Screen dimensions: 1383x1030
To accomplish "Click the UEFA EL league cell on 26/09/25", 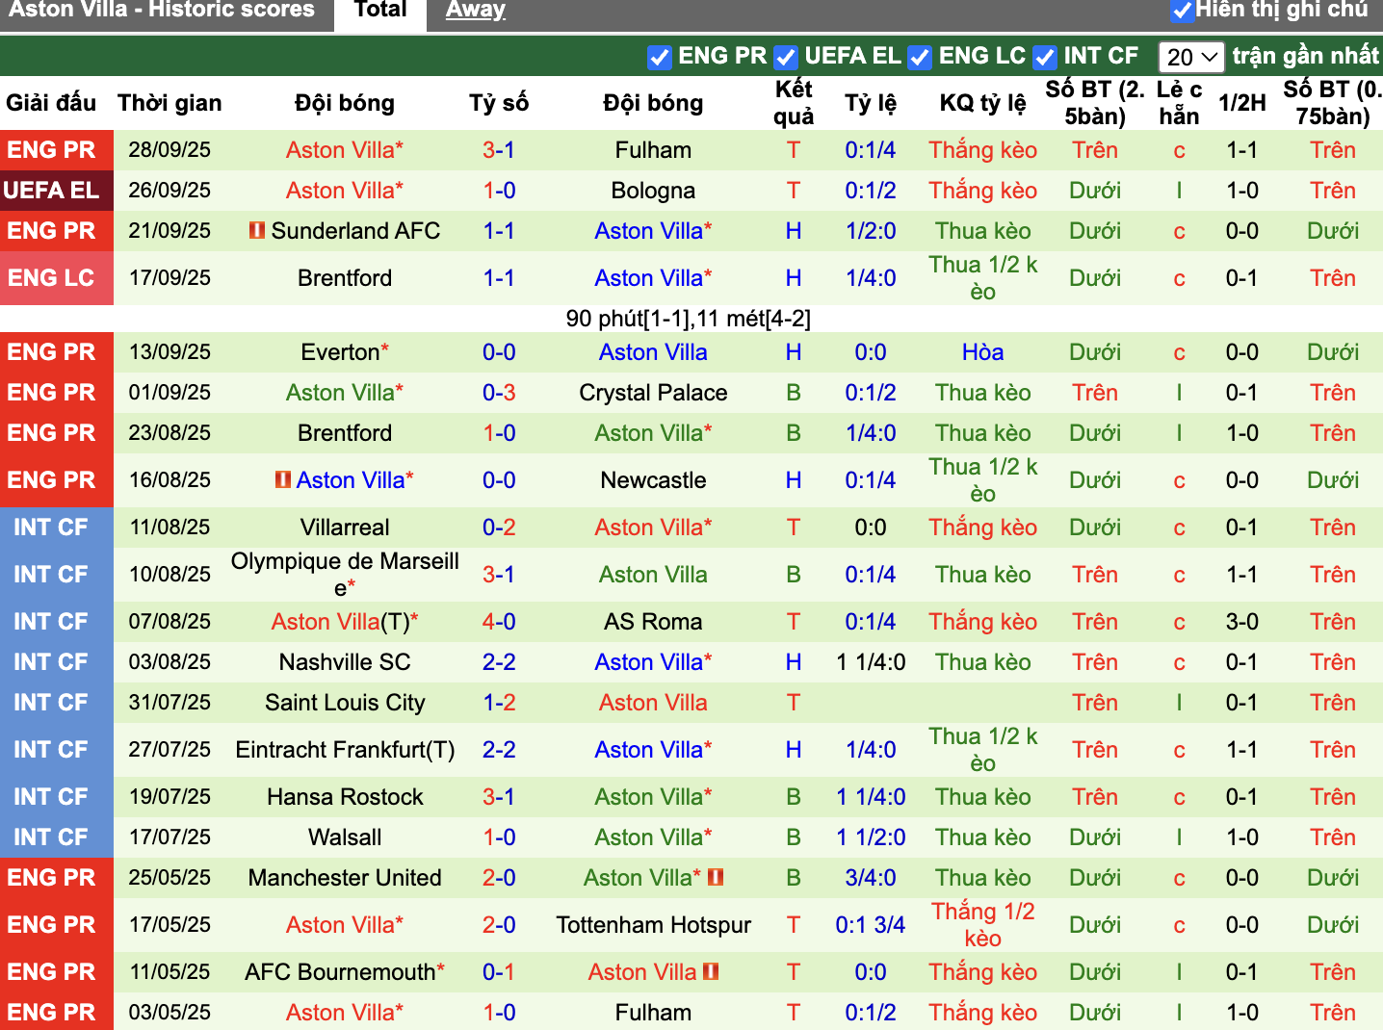I will 57,191.
